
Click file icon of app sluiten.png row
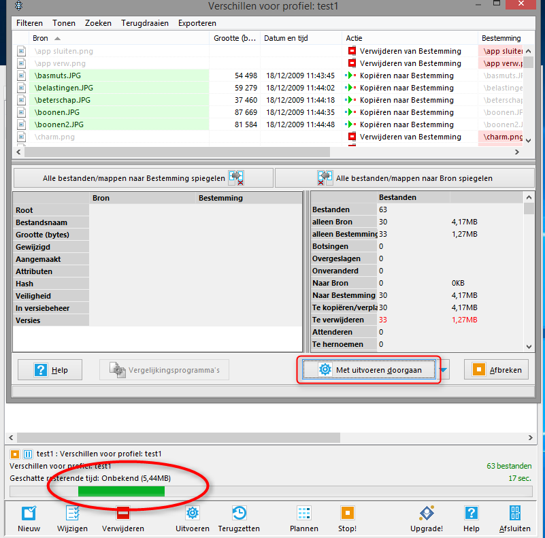coord(22,51)
